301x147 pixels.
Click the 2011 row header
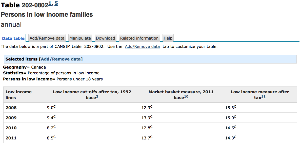(11, 138)
